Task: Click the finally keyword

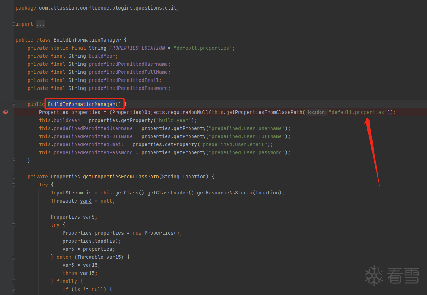Action: [x=67, y=281]
